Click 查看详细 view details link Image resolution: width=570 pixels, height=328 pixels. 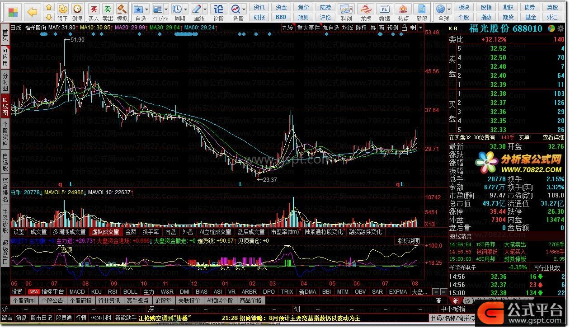(x=554, y=137)
